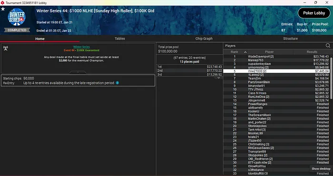The width and height of the screenshot is (333, 176).
Task: Click the Starting chips 50,000 value
Action: tap(29, 78)
